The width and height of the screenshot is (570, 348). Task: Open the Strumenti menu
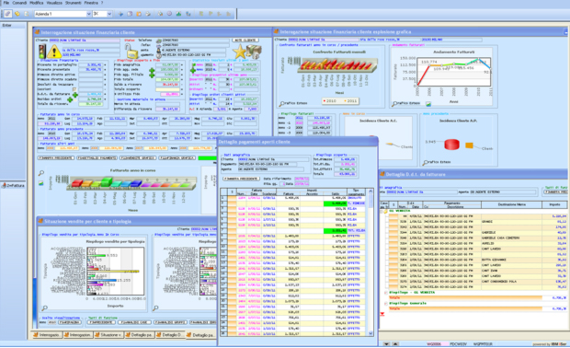coord(73,3)
